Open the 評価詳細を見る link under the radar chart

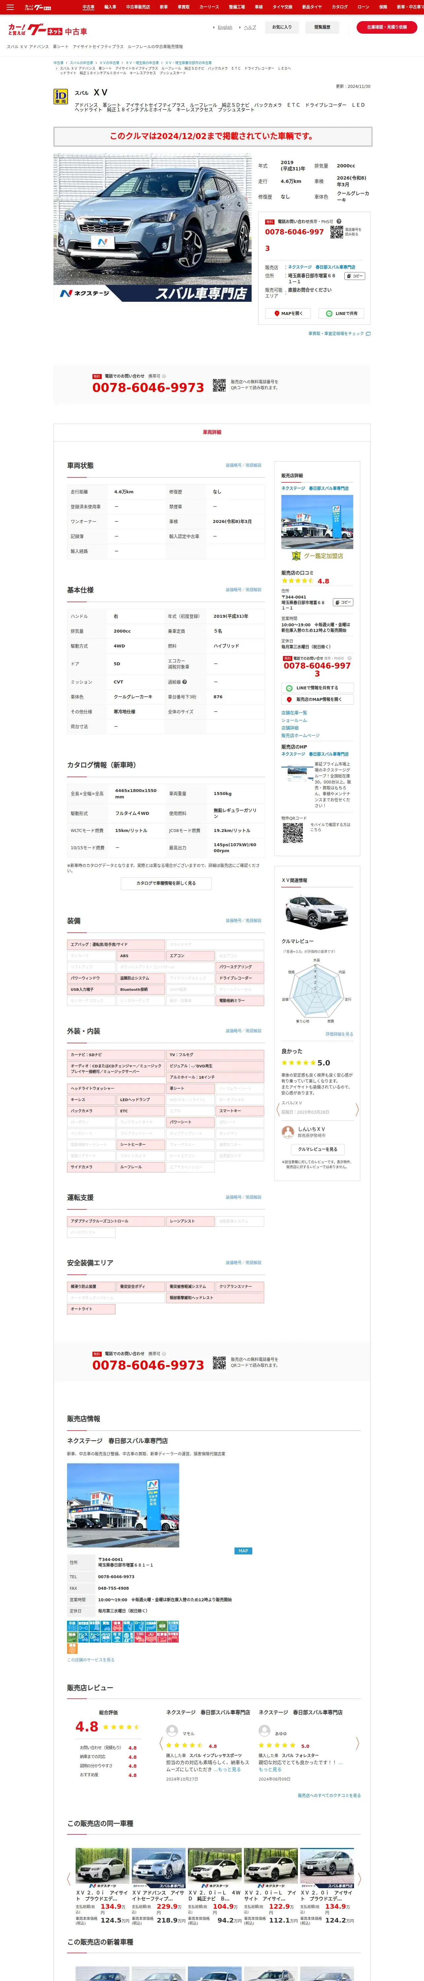339,1034
